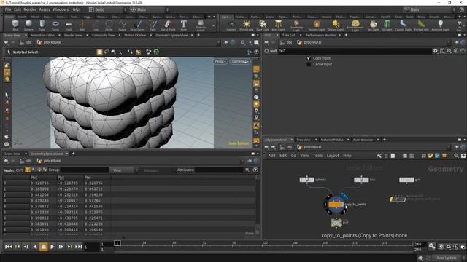Select the Tube shelf tool
This screenshot has width=467, height=262.
42,25
